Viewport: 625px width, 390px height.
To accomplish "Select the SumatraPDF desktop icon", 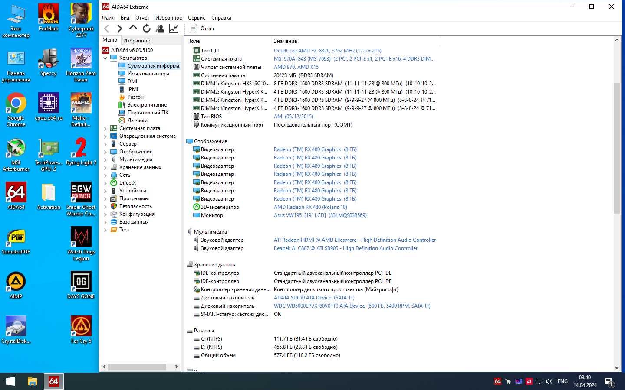I will (16, 240).
